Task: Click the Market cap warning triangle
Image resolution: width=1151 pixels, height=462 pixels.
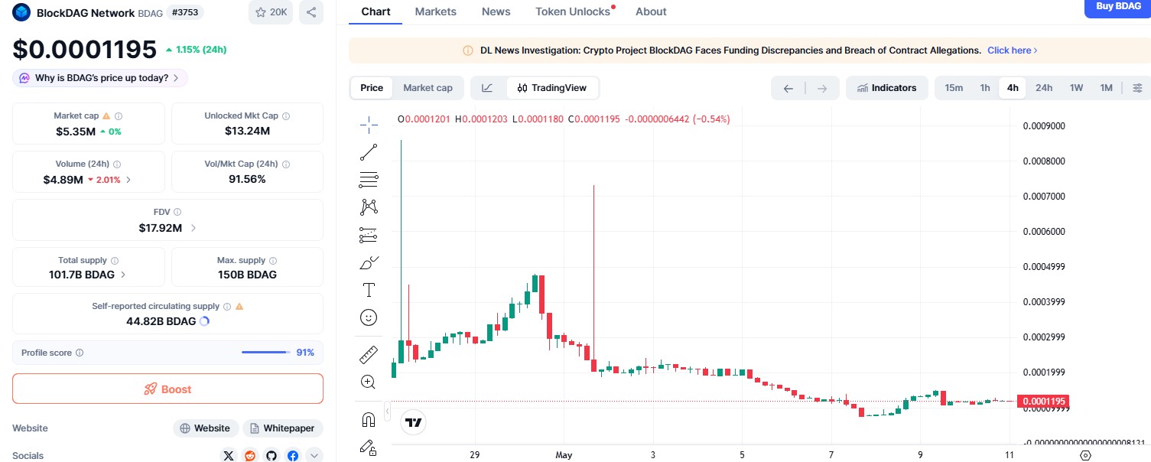Action: [106, 116]
